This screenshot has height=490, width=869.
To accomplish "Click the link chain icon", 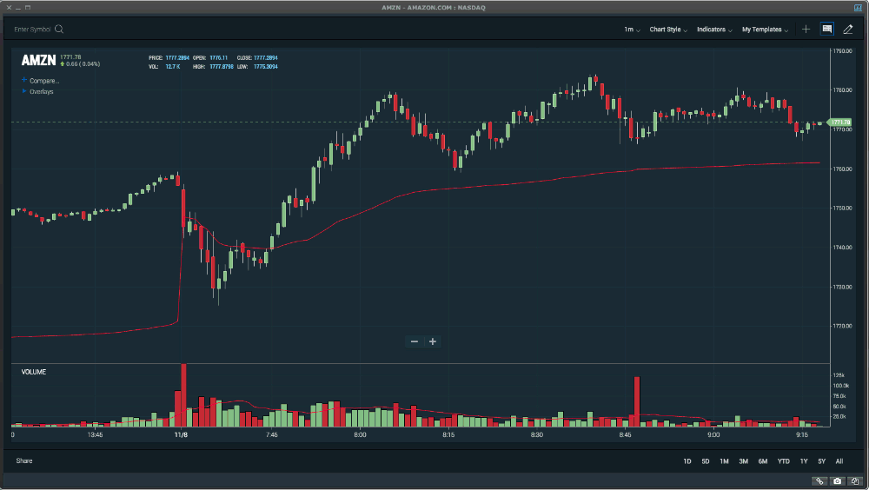I will pos(819,480).
